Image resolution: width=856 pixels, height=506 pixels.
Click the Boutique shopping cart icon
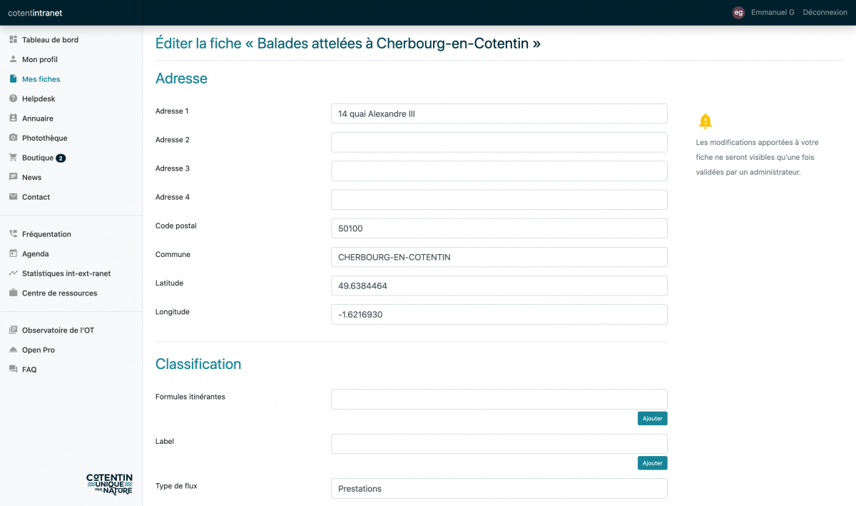[13, 158]
